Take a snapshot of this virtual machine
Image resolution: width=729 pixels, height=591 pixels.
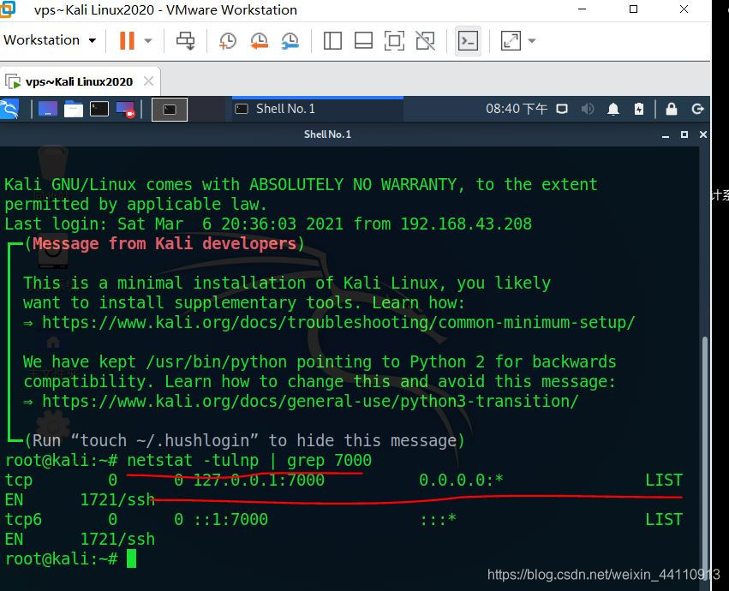click(x=227, y=41)
